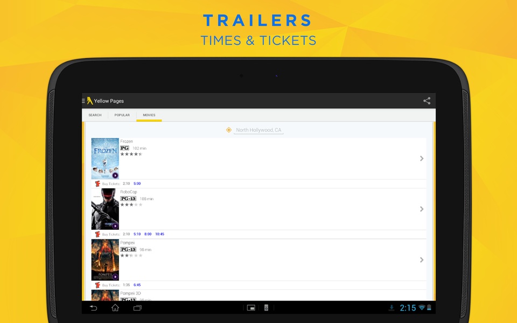This screenshot has width=517, height=323.
Task: Expand RoboCop details with chevron
Action: (421, 209)
